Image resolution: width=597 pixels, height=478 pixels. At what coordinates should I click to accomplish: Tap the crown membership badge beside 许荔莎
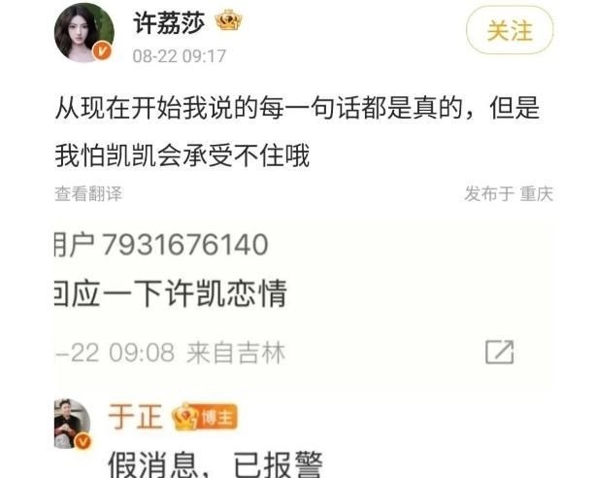point(229,20)
